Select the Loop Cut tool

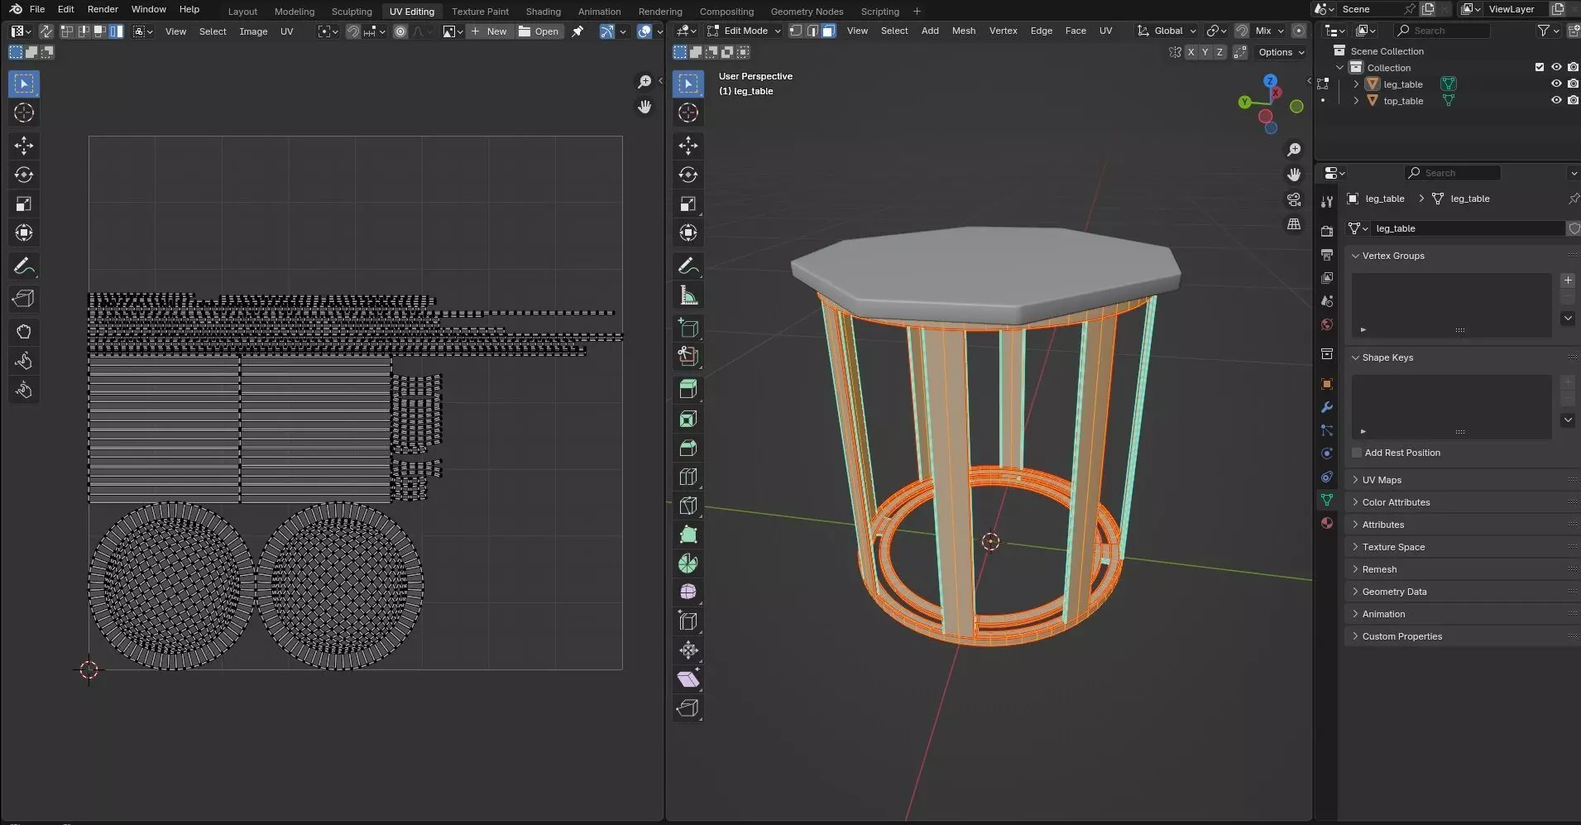click(688, 477)
